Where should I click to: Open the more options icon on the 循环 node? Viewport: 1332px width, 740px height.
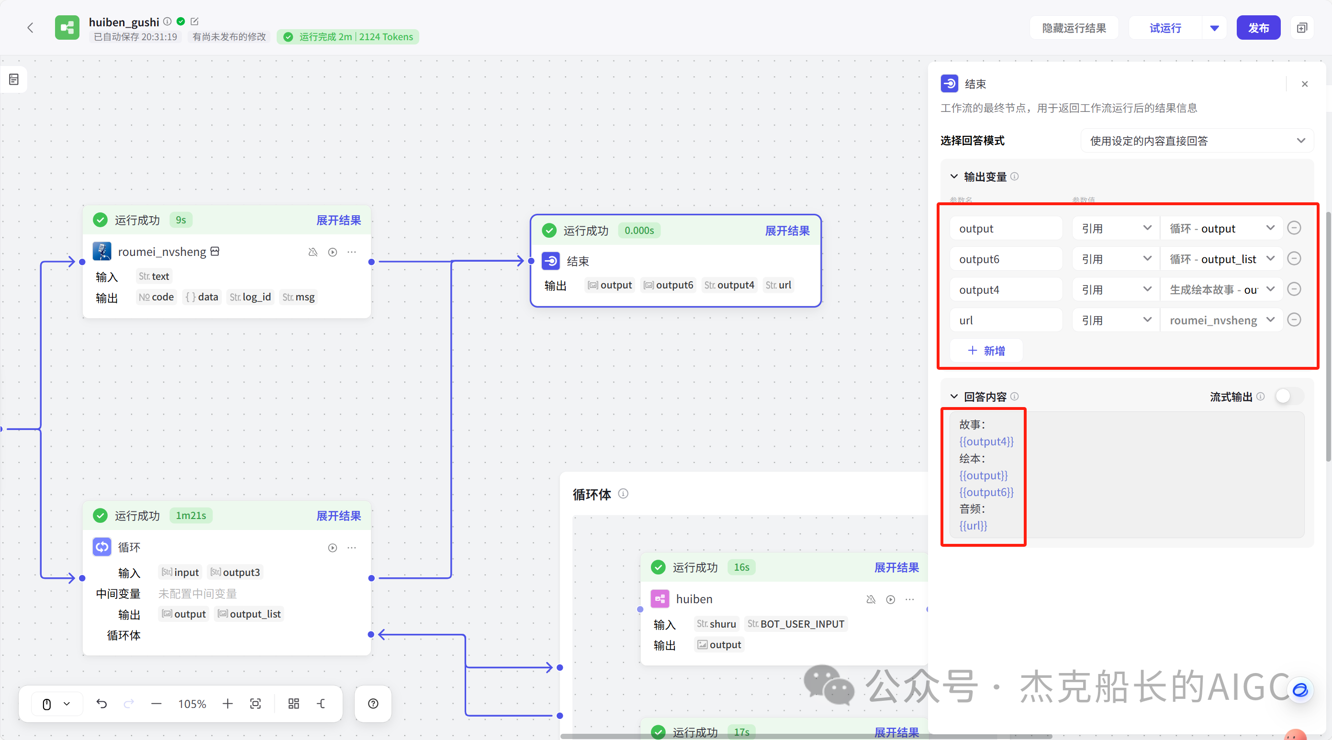click(352, 548)
